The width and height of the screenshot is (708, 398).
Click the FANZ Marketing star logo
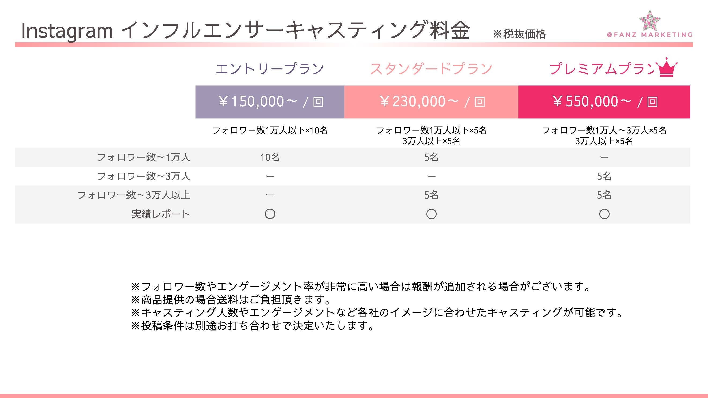tap(650, 21)
